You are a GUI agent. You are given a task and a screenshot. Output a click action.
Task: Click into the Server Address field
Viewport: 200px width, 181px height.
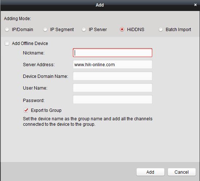point(113,64)
